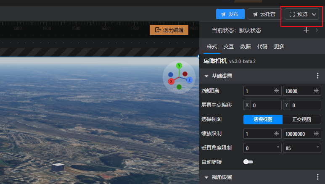
Task: Select the 正交视图 view option
Action: click(x=301, y=119)
